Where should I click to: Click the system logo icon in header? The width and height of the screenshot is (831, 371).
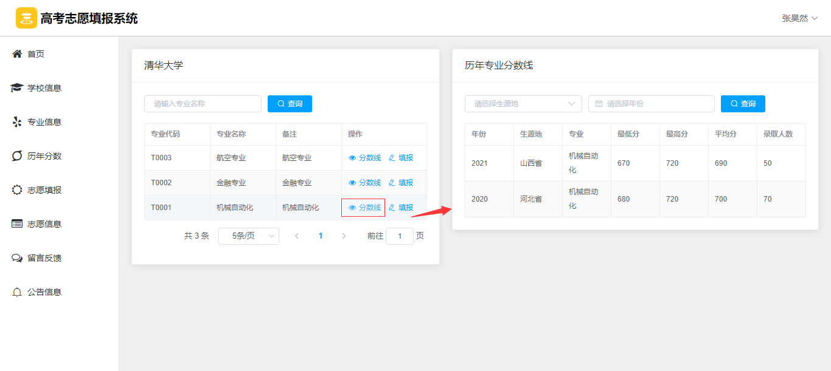tap(26, 18)
